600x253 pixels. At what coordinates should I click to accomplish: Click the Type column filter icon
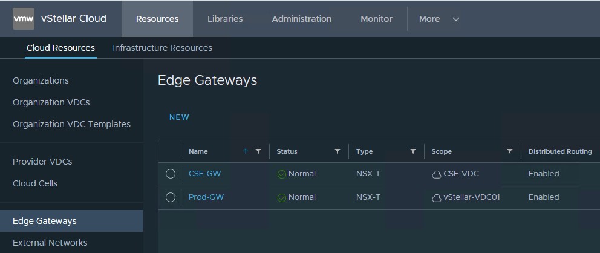tap(413, 151)
